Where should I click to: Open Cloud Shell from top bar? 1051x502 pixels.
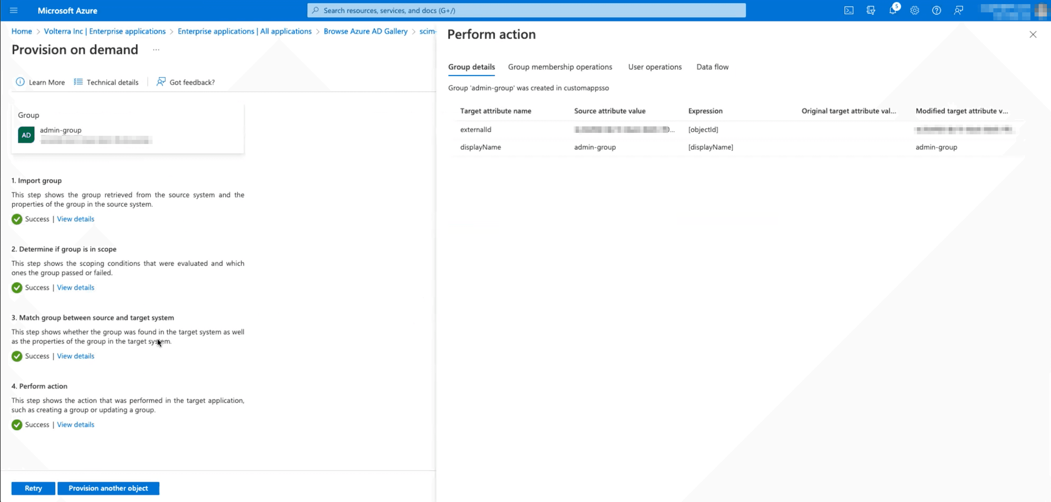click(x=849, y=11)
